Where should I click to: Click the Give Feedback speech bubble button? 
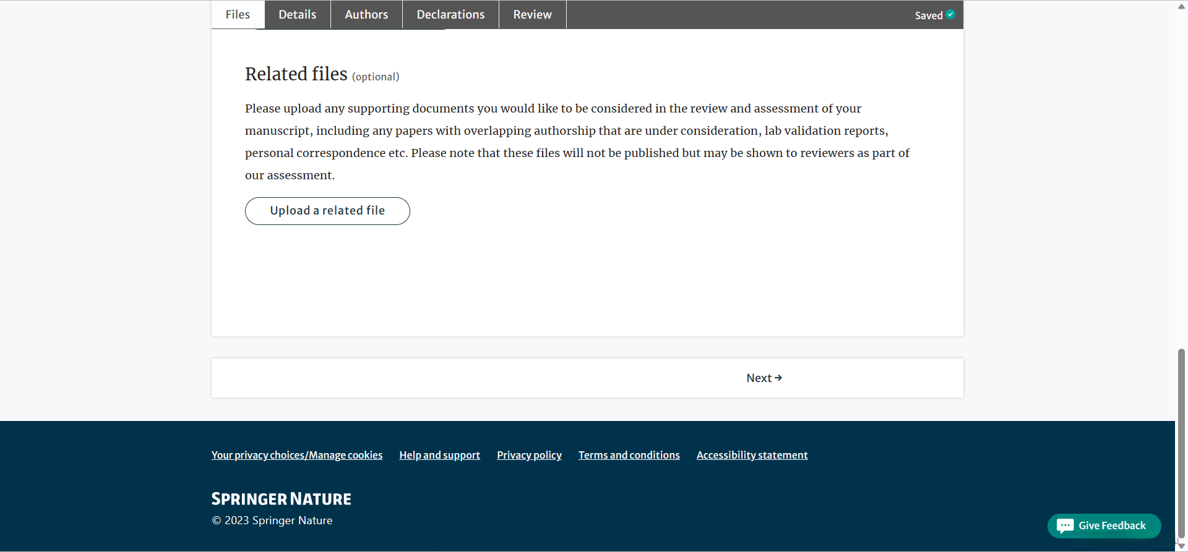tap(1104, 526)
